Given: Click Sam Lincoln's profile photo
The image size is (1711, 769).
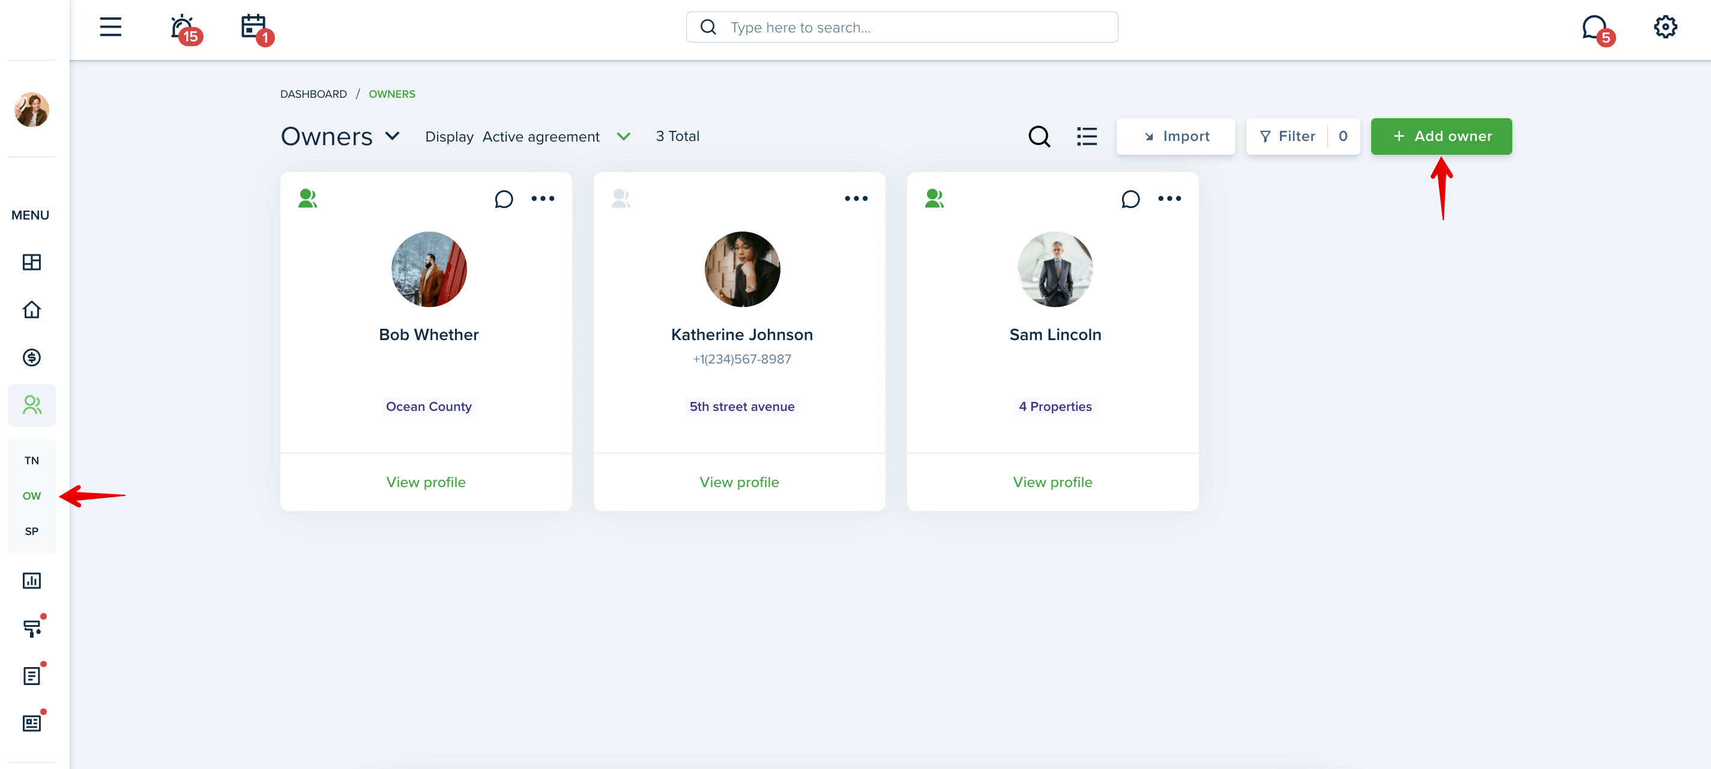Looking at the screenshot, I should click(1055, 269).
